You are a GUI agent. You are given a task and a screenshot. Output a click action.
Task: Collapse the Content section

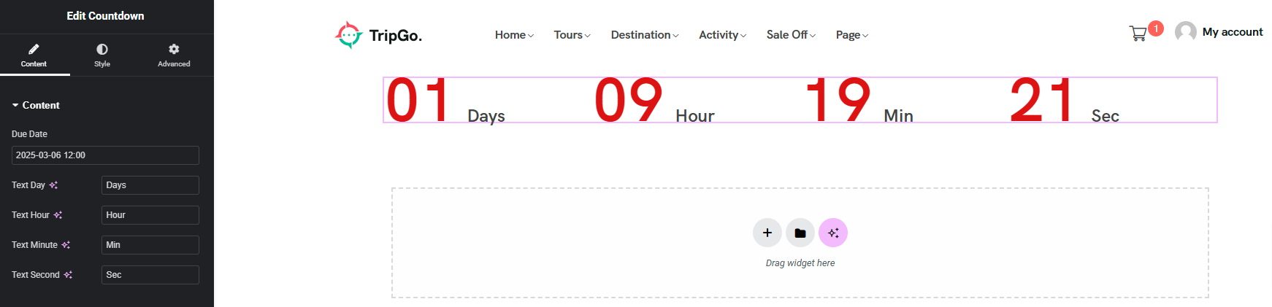36,105
